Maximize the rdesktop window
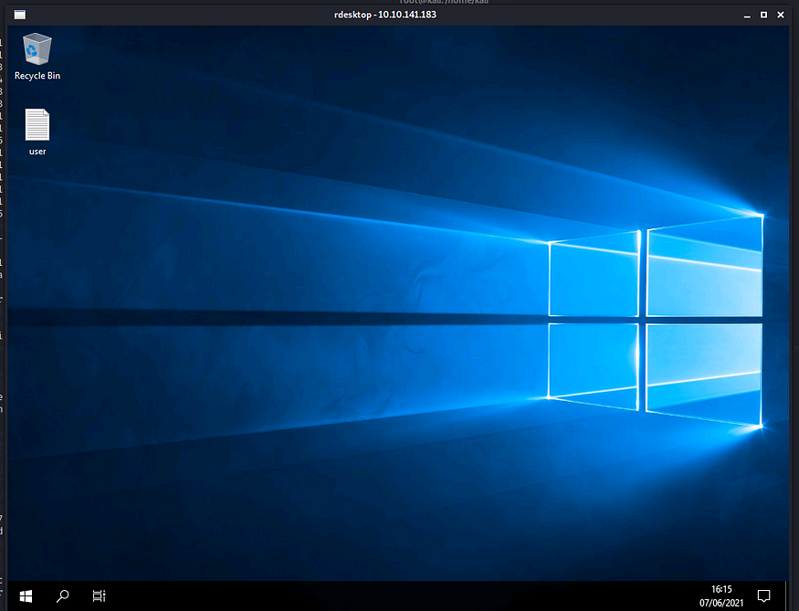The image size is (799, 611). coord(763,15)
